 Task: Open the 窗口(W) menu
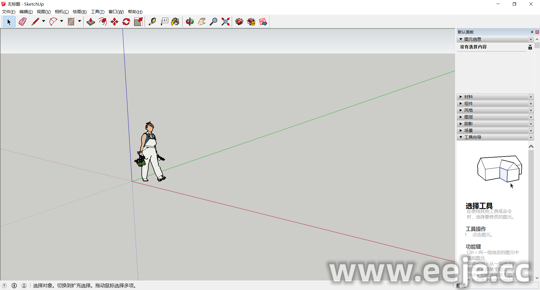pos(116,12)
